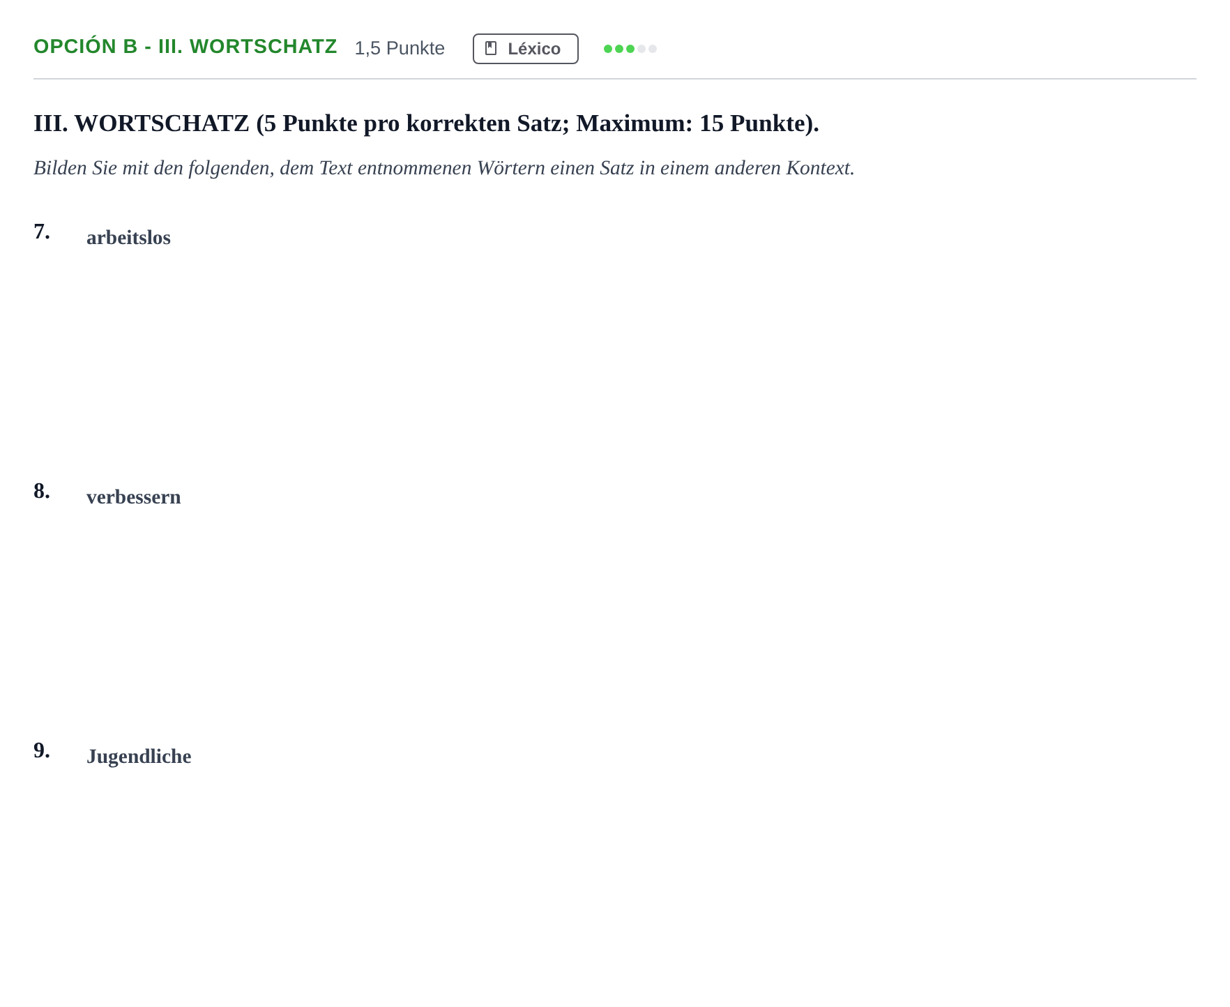The height and width of the screenshot is (1007, 1230).
Task: Click the bookmark icon in Léxico badge
Action: pyautogui.click(x=491, y=49)
